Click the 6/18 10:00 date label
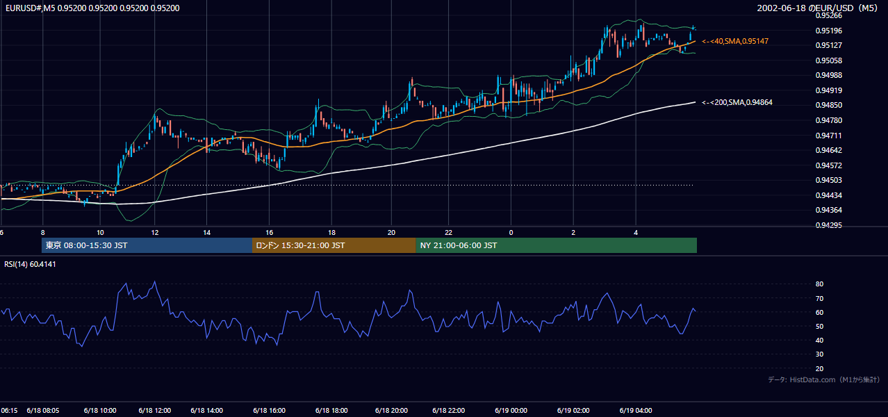Image resolution: width=888 pixels, height=417 pixels. (x=100, y=410)
